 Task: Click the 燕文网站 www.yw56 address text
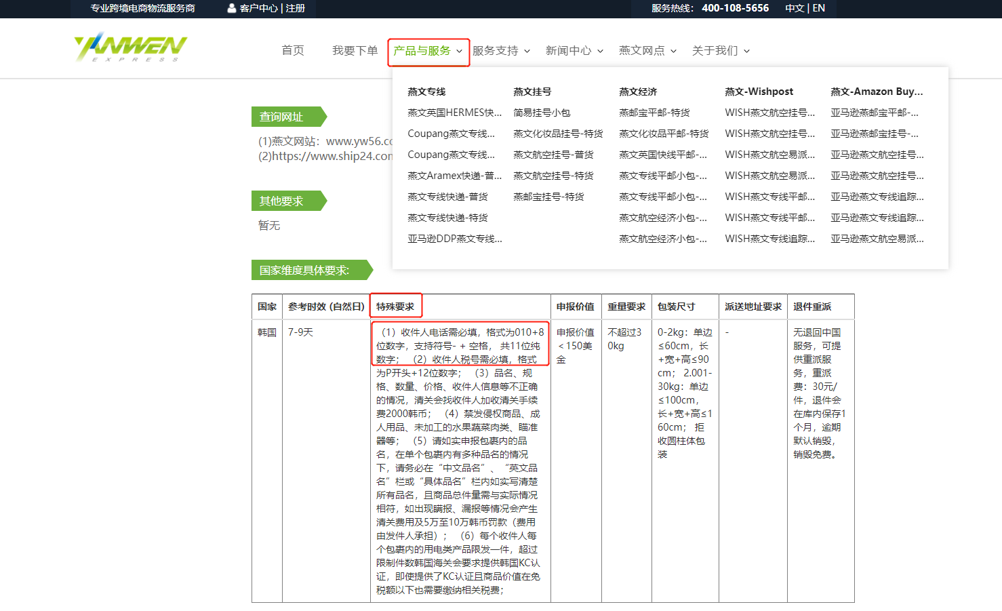tap(325, 141)
